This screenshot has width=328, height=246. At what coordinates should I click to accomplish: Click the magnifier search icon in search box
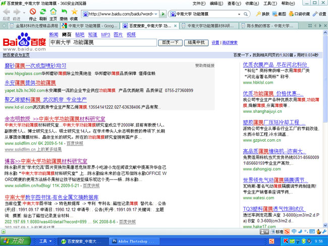246,14
